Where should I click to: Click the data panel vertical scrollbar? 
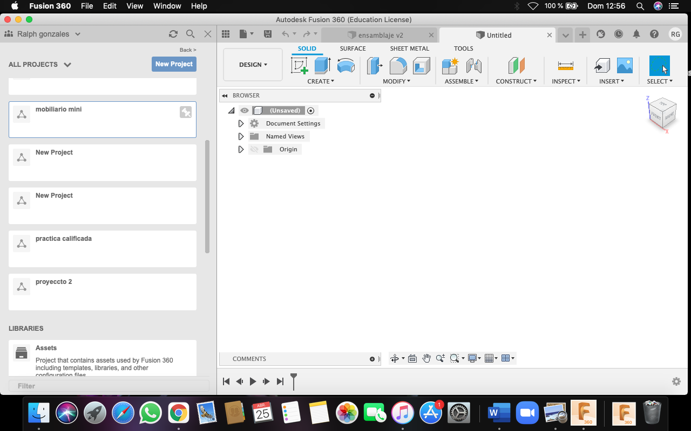coord(207,197)
